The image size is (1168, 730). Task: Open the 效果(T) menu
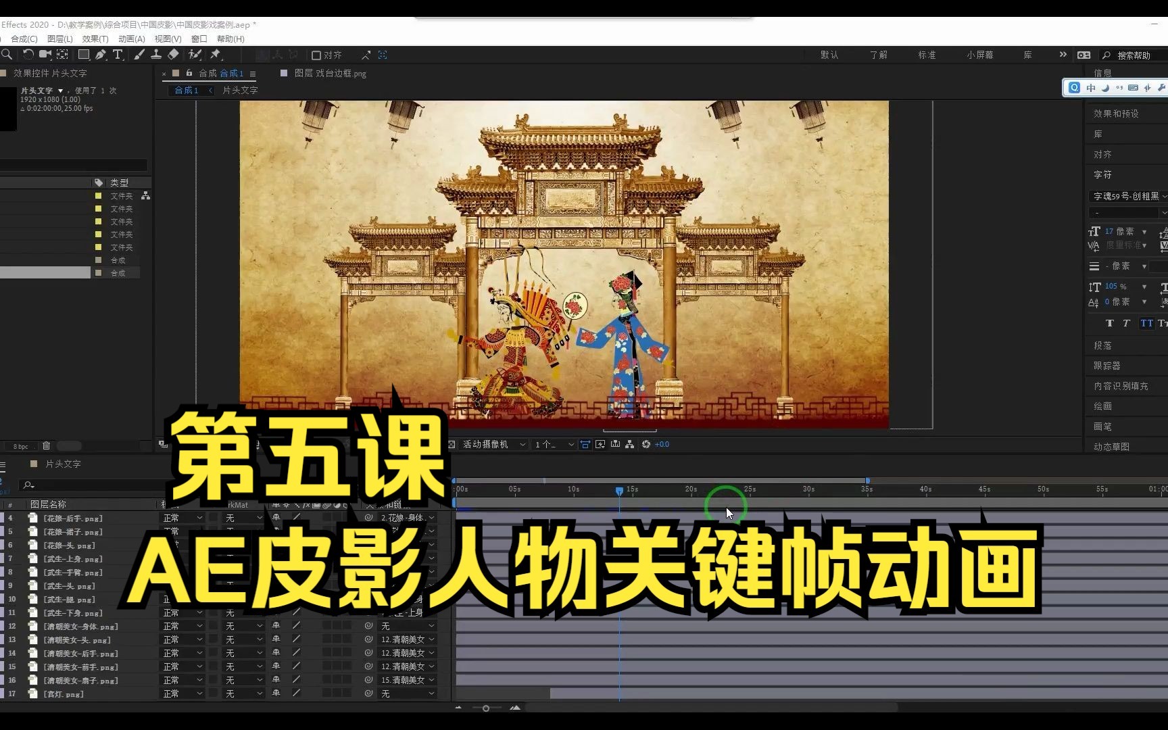(x=95, y=39)
